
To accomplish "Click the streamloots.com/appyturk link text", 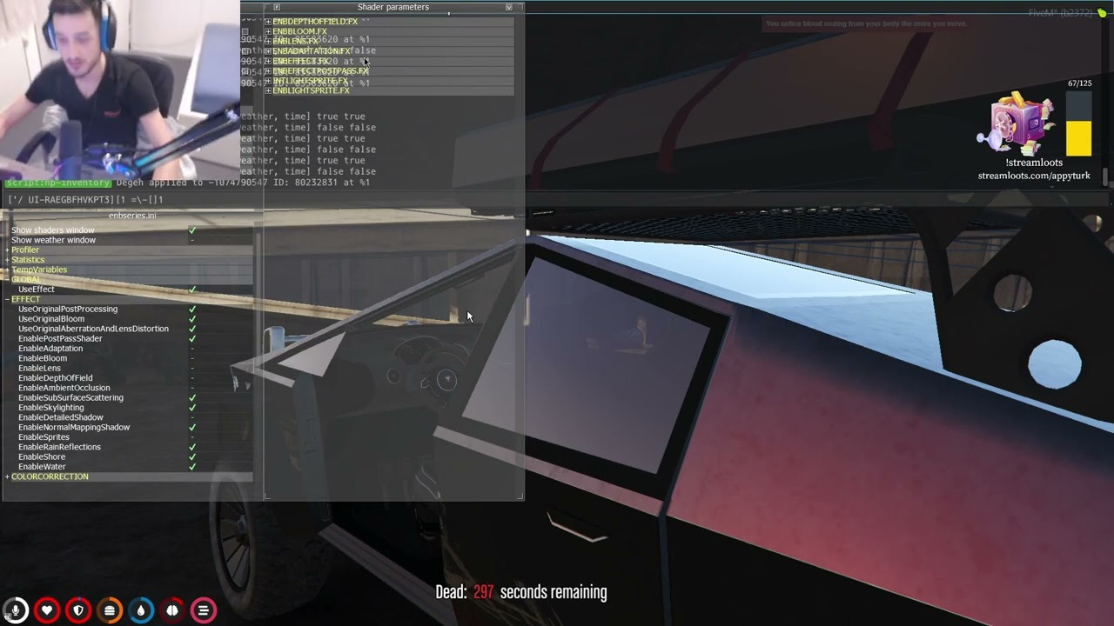I will [x=1034, y=176].
